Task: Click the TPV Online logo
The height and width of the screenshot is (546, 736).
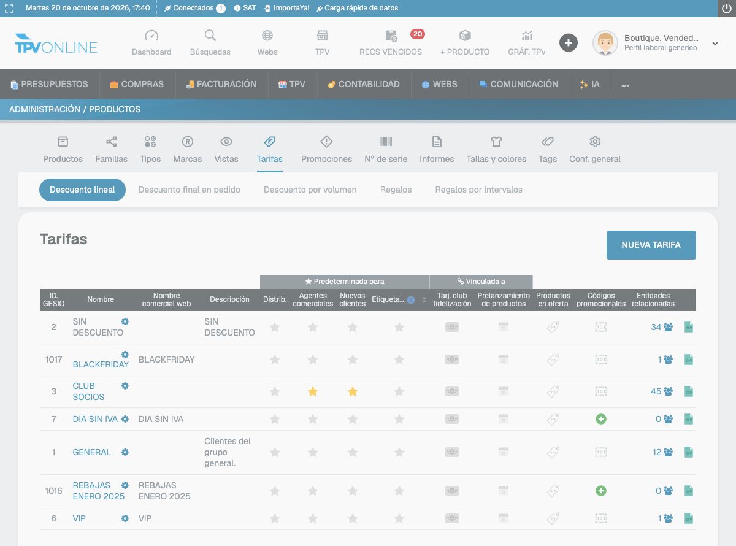Action: click(x=56, y=44)
